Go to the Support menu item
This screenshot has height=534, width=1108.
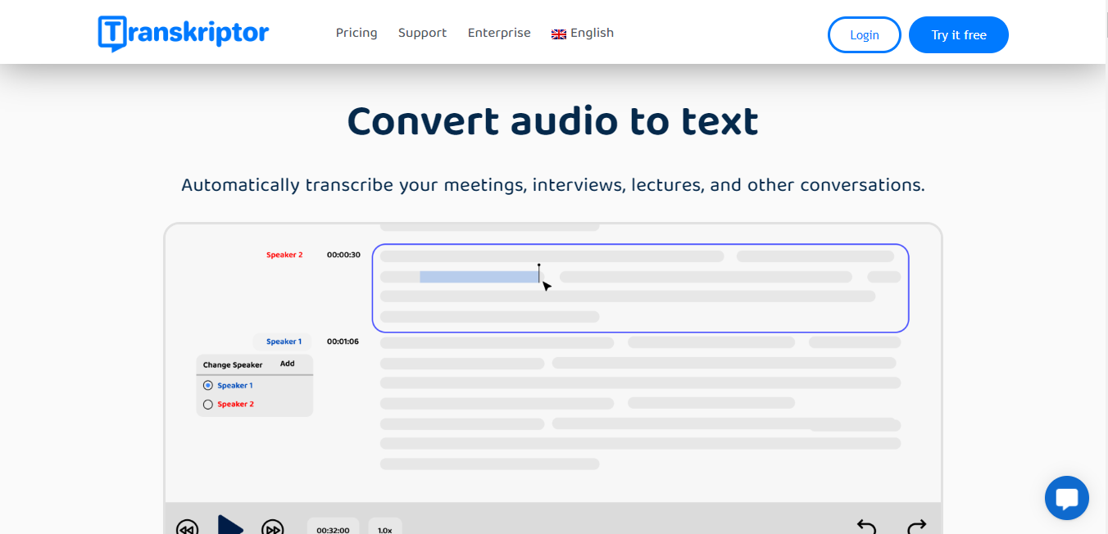[422, 33]
